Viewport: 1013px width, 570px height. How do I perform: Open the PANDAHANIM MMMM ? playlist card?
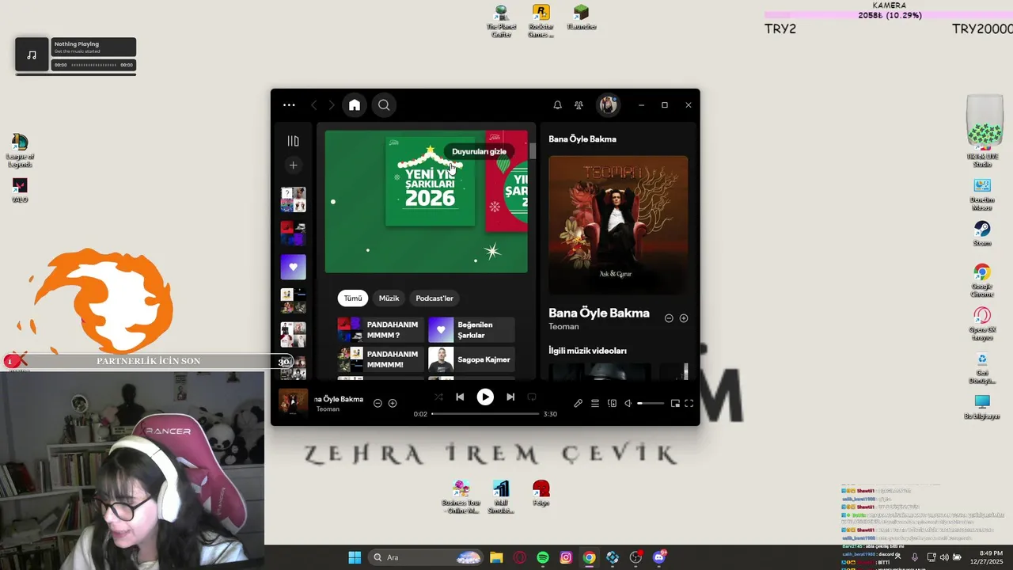(381, 330)
